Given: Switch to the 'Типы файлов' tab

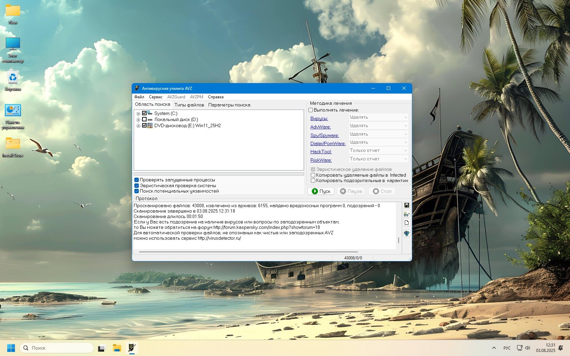Looking at the screenshot, I should point(189,105).
